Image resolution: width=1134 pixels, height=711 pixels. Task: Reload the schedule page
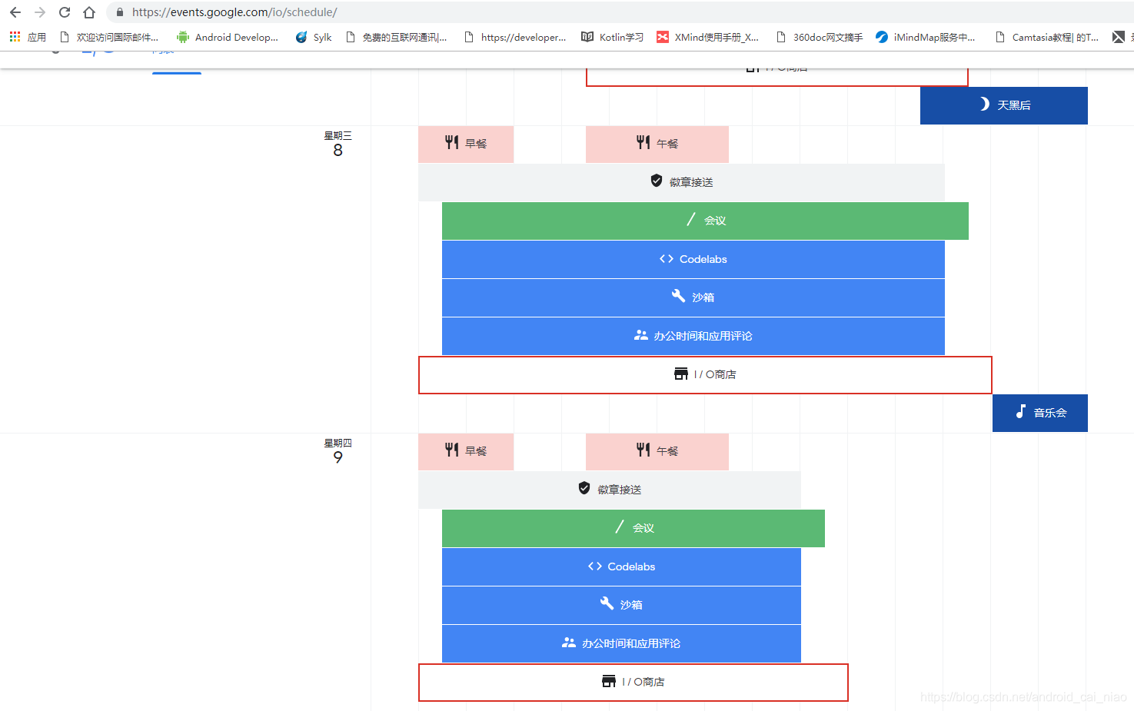[65, 12]
